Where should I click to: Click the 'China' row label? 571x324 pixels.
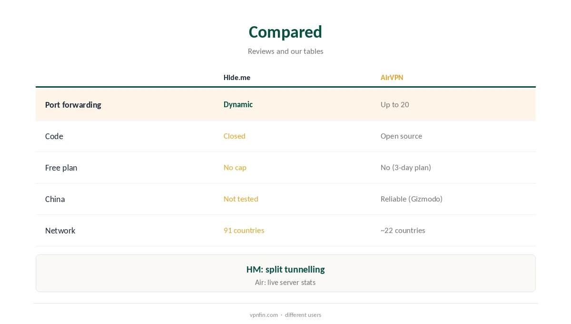[55, 199]
